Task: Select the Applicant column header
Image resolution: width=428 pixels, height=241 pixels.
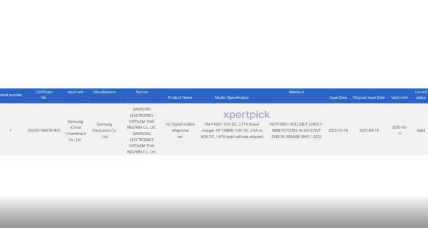Action: tap(75, 92)
